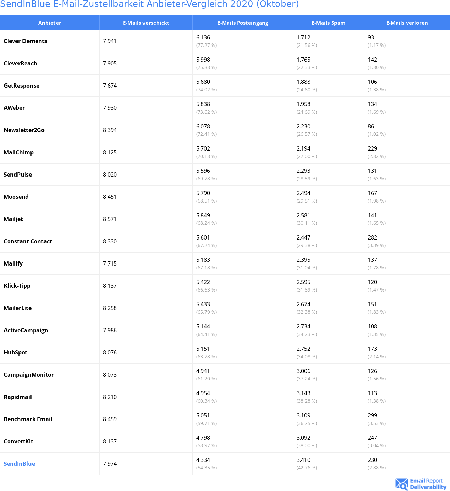The width and height of the screenshot is (450, 491).
Task: Click the Email Report Deliverability text logo
Action: point(428,484)
